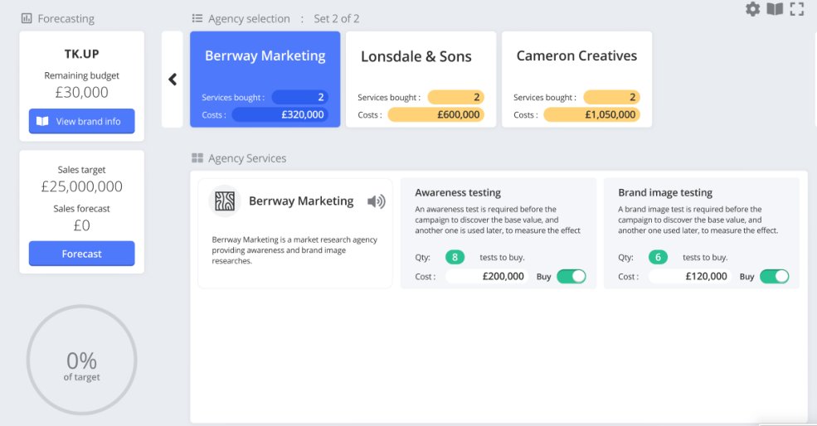Select the Lonsdale & Sons agency card

pyautogui.click(x=421, y=80)
